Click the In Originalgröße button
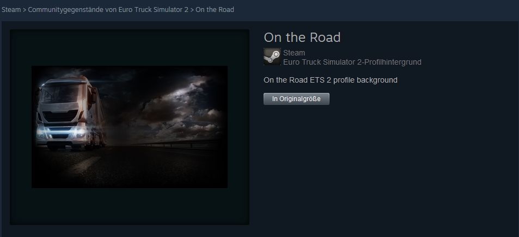This screenshot has width=519, height=237. click(296, 99)
